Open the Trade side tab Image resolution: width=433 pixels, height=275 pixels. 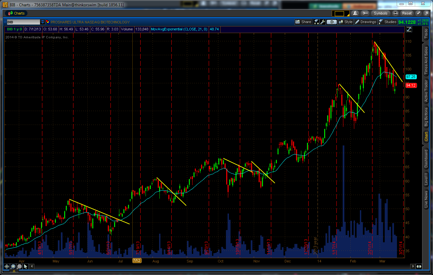426,34
